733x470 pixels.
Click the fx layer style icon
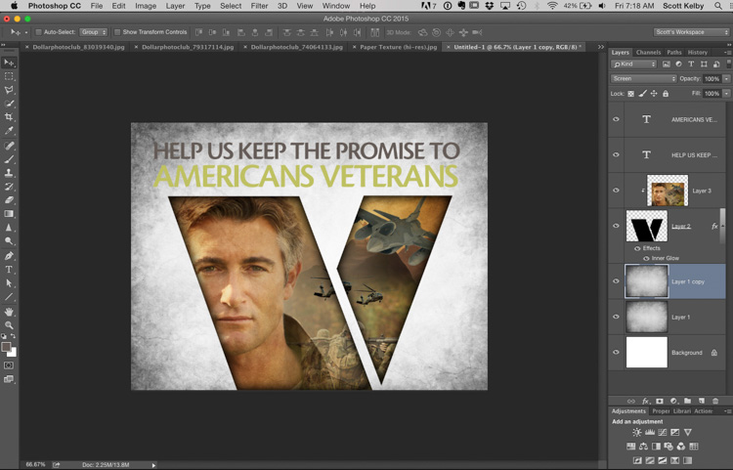[645, 401]
